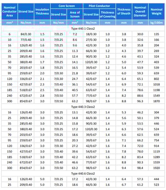Click the Pilot Conductor group header

pos(99,6)
